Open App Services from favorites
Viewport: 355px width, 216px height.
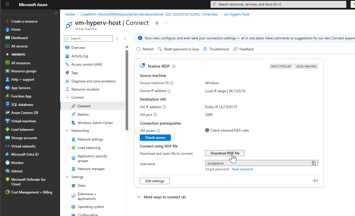pyautogui.click(x=21, y=88)
